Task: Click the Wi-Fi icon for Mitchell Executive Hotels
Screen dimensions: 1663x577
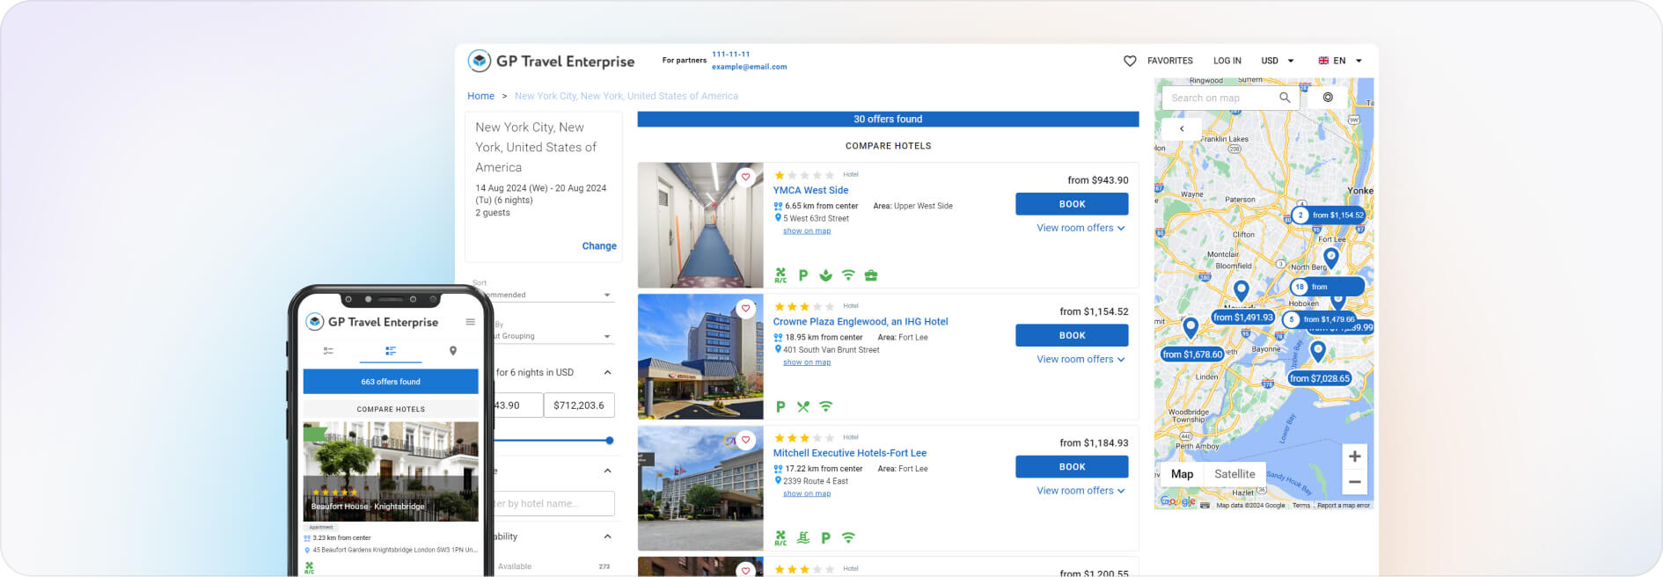Action: coord(848,537)
